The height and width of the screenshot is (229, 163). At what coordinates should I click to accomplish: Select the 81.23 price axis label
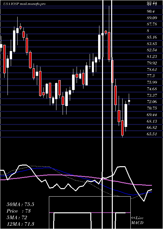point(152,56)
